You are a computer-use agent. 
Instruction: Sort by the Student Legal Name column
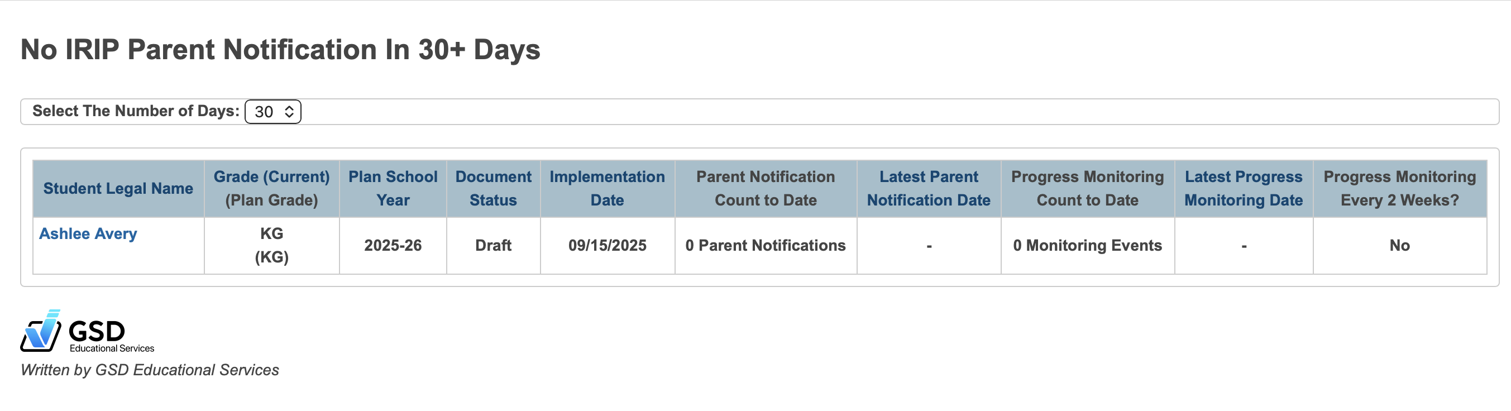click(118, 188)
